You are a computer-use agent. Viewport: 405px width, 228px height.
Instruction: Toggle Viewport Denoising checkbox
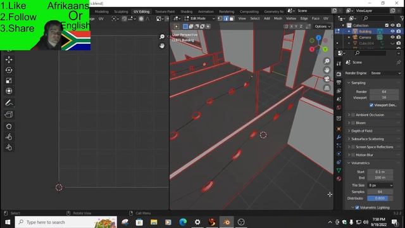click(x=371, y=105)
